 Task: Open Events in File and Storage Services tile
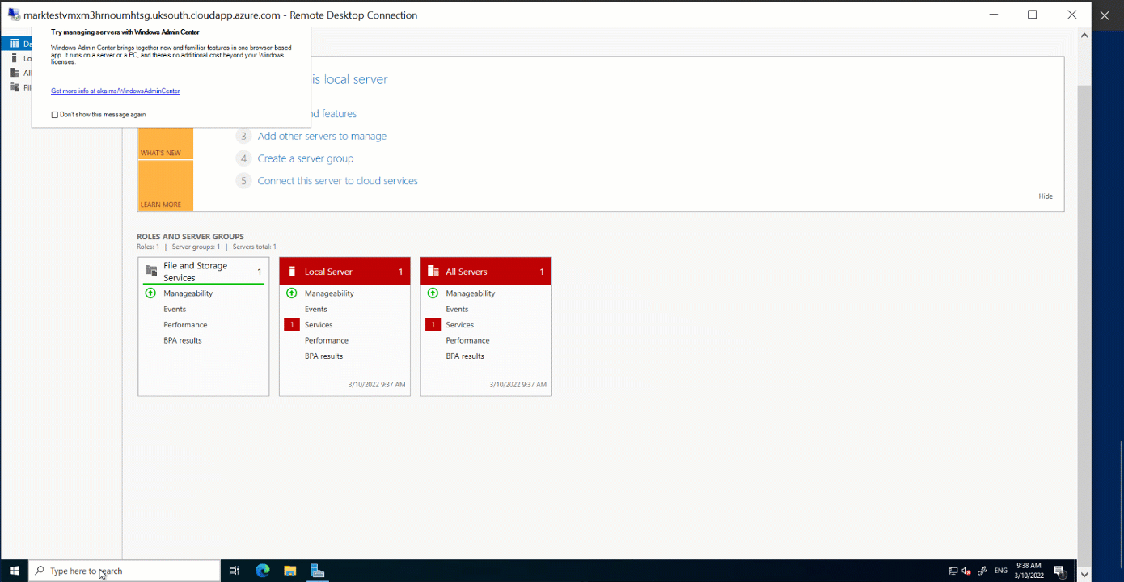coord(175,309)
